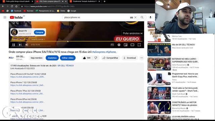Open CONSTRUÍMOS um MOTOR INFINITO video

(x=159, y=108)
